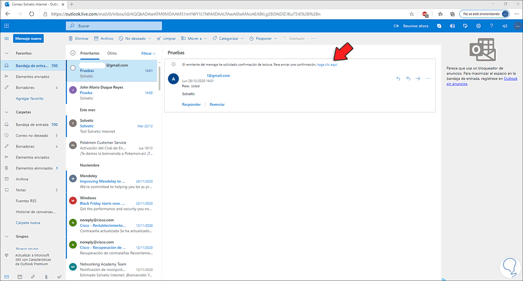Open Filtrar message filter dropdown
This screenshot has width=523, height=281.
[148, 54]
